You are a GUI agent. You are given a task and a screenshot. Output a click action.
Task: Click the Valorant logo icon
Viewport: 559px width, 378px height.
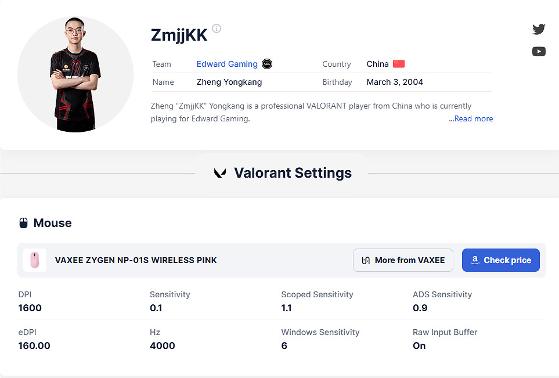221,173
